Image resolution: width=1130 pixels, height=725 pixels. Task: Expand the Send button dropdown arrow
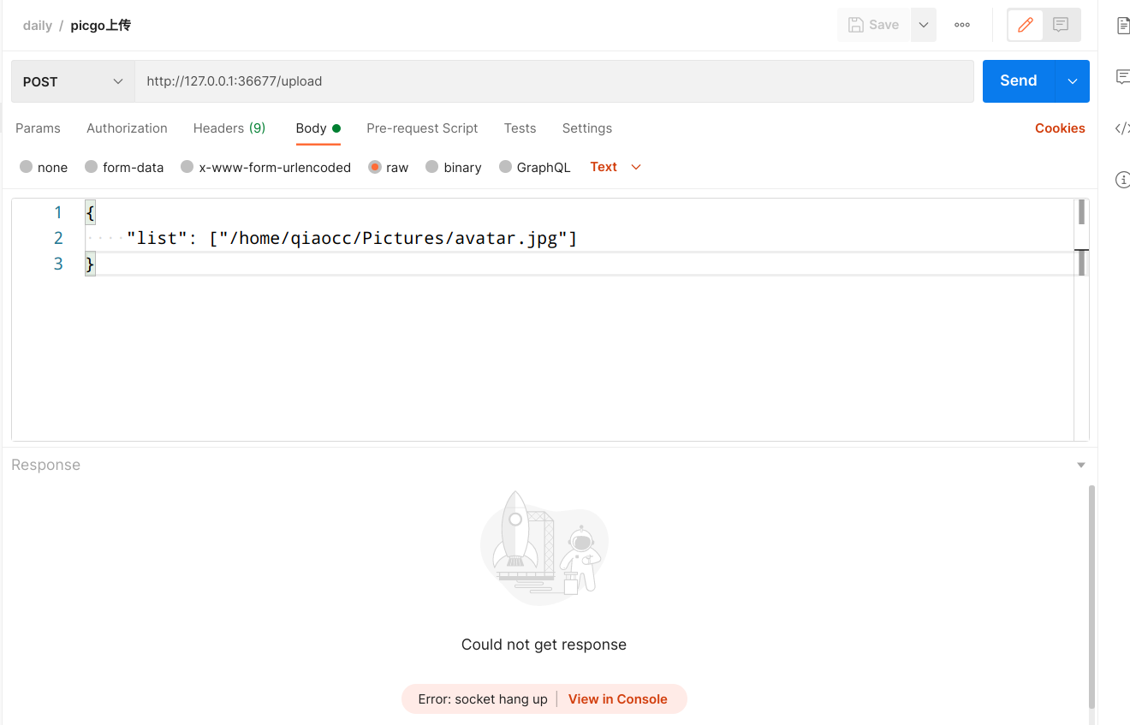tap(1072, 80)
